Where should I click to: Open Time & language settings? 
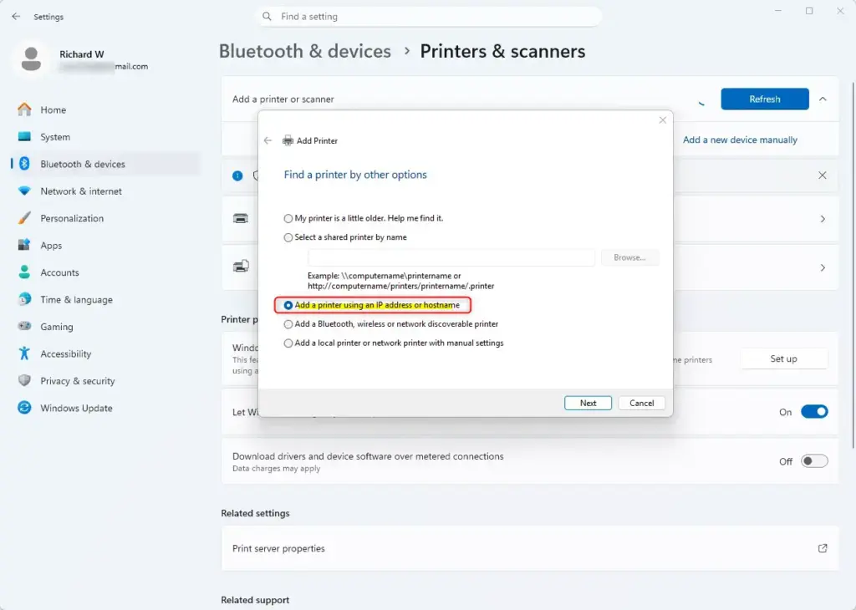76,299
